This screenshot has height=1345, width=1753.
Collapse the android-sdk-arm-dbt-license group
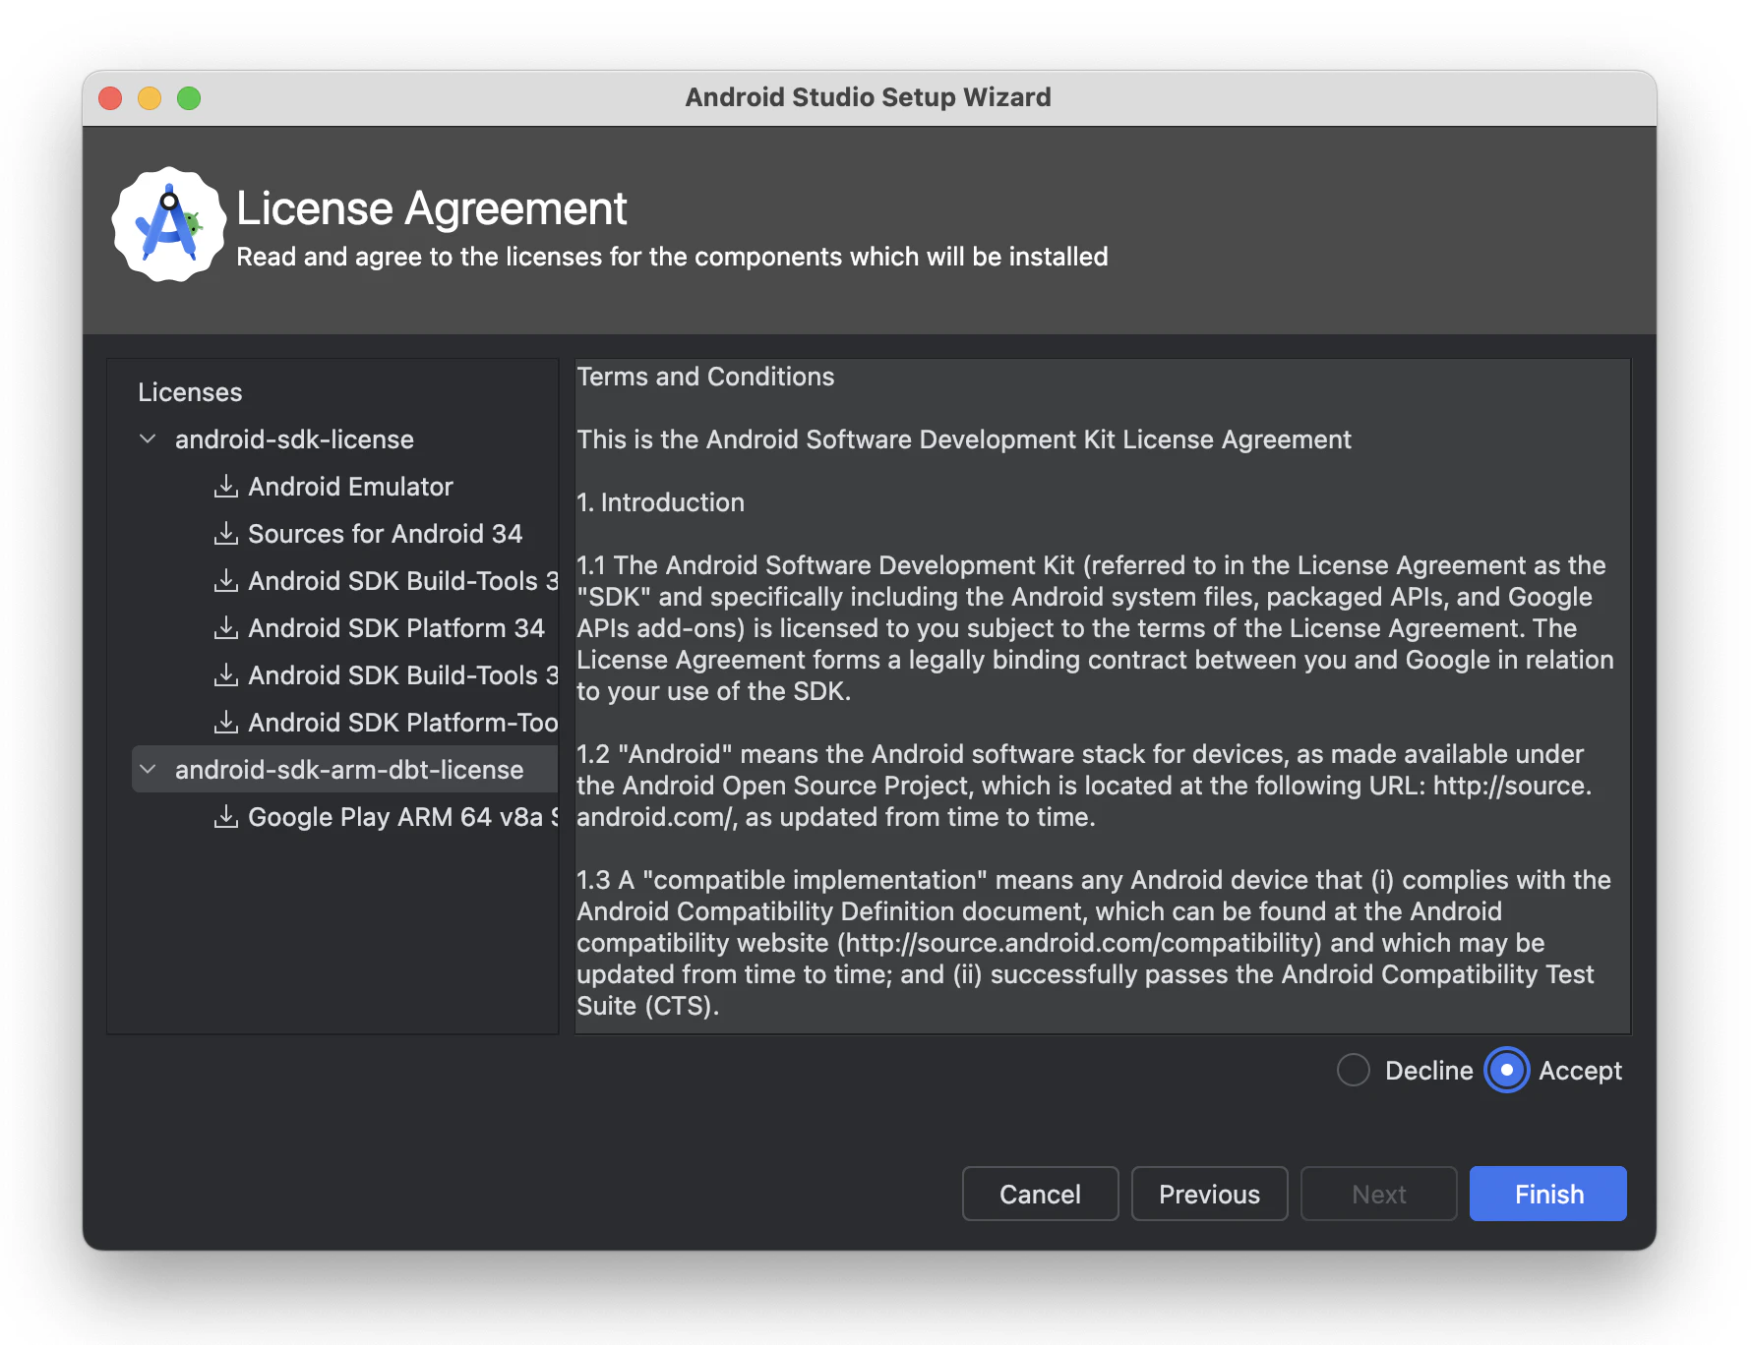pos(148,769)
